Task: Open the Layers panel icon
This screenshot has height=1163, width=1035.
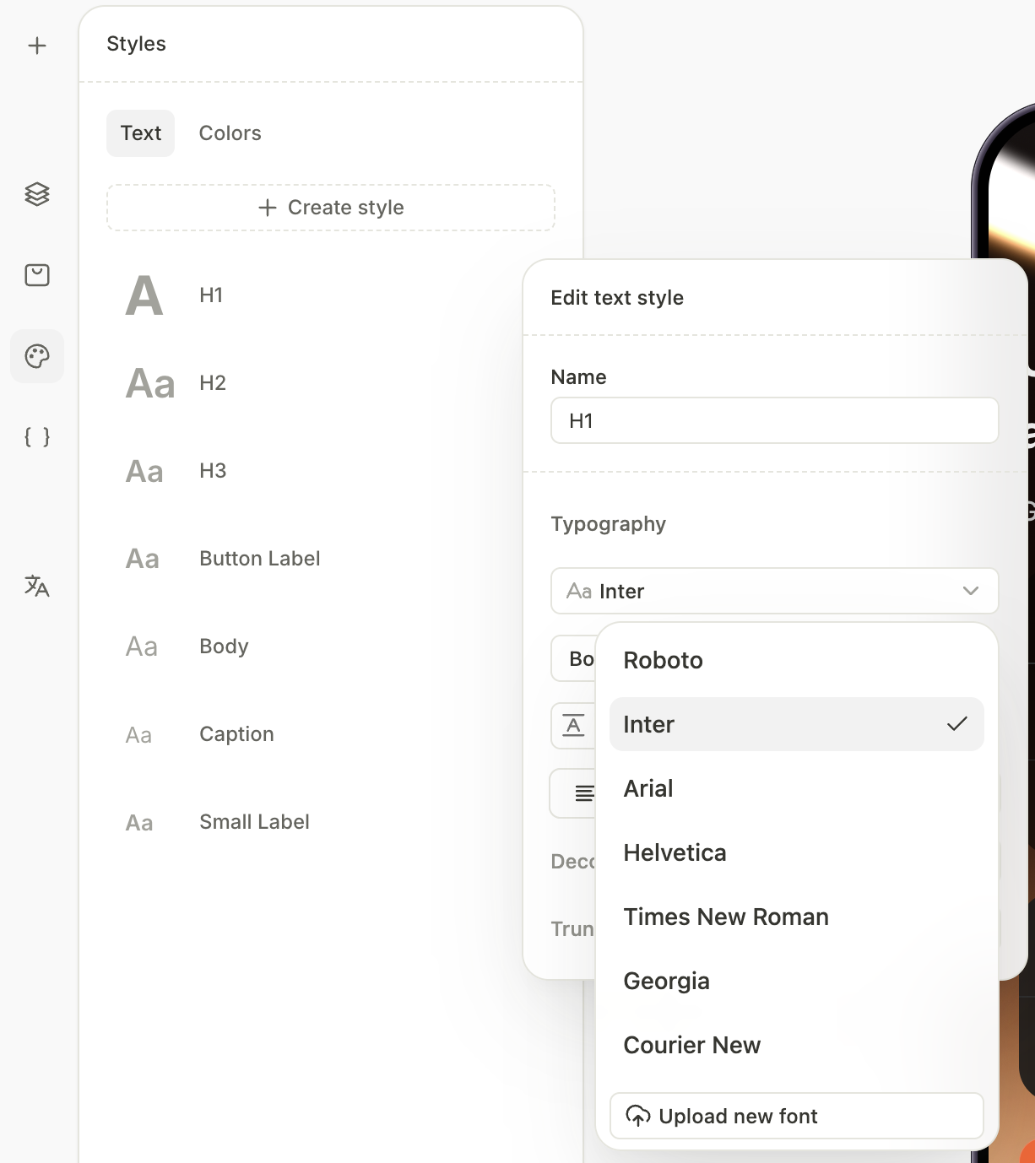Action: click(x=37, y=194)
